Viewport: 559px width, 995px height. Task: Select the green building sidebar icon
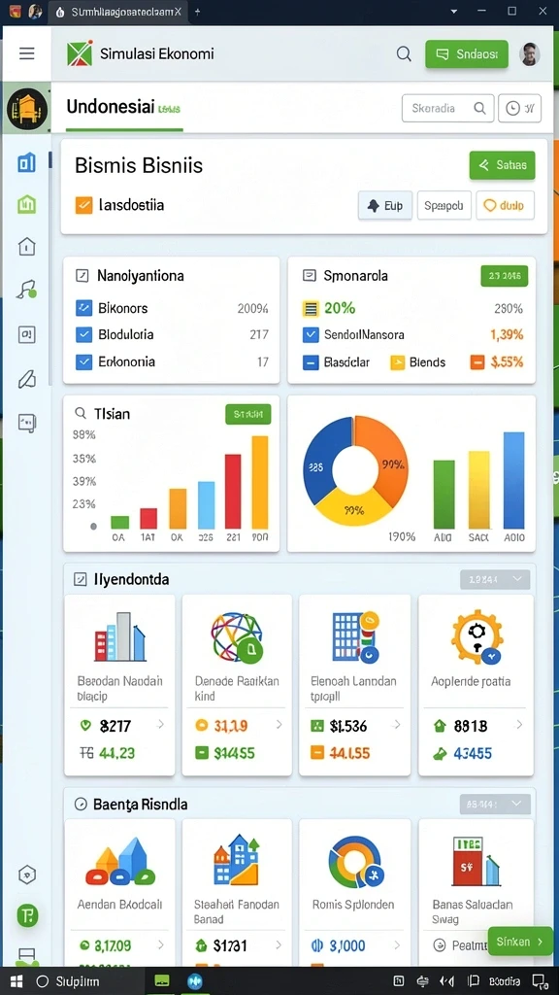(x=26, y=204)
